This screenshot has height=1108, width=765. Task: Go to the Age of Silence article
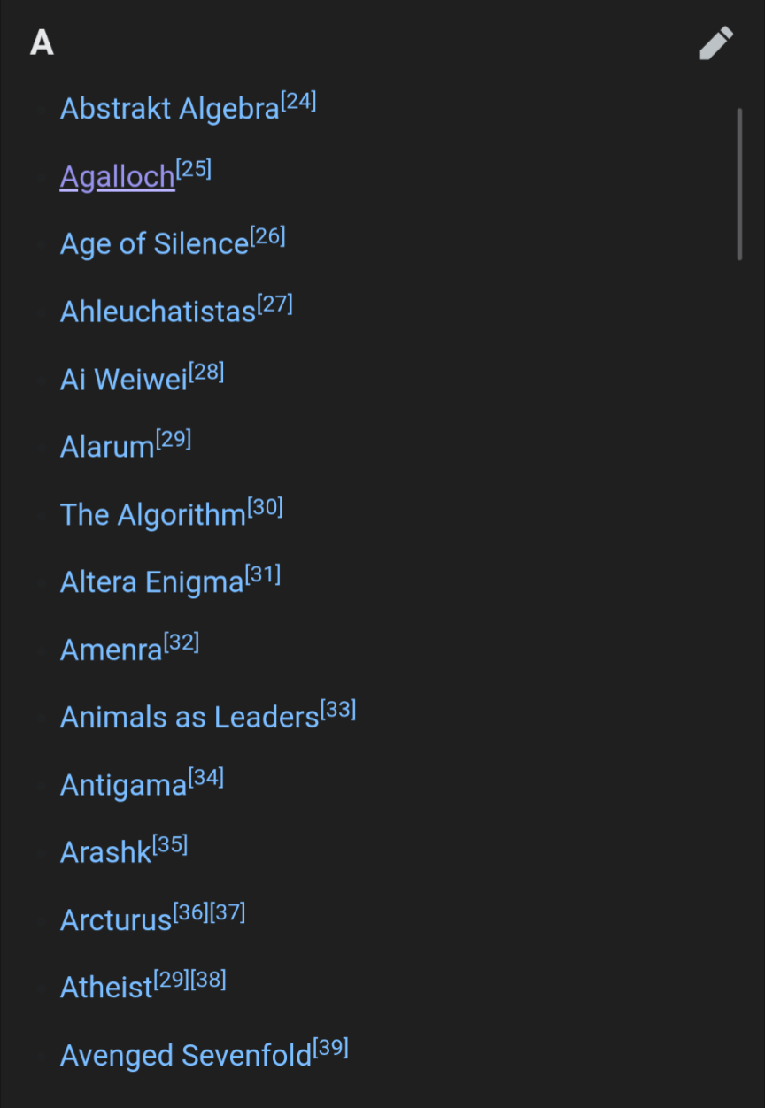click(154, 244)
